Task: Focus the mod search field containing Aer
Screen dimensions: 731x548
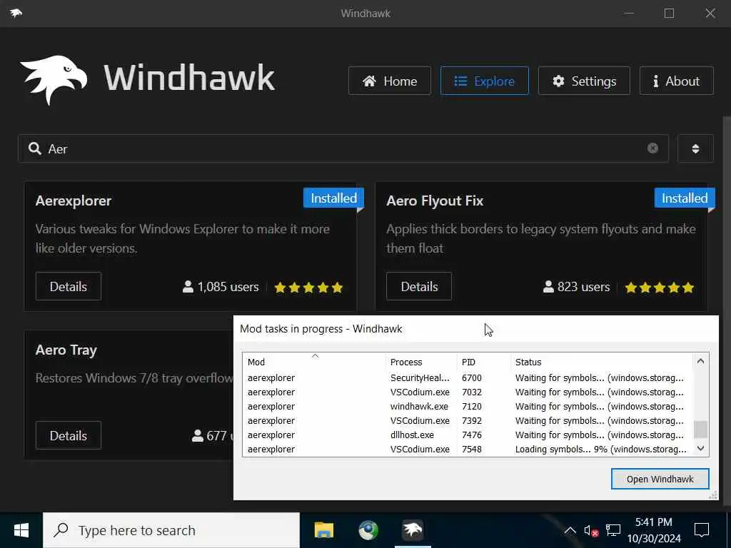Action: click(x=343, y=148)
